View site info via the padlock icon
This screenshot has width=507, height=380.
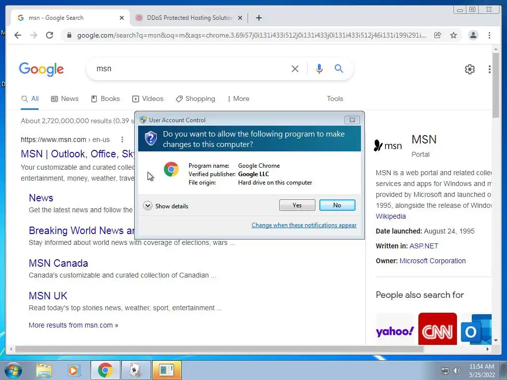point(69,35)
